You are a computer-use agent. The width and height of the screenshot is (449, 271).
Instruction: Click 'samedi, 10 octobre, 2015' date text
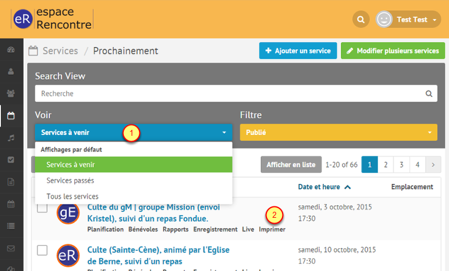[x=336, y=249]
